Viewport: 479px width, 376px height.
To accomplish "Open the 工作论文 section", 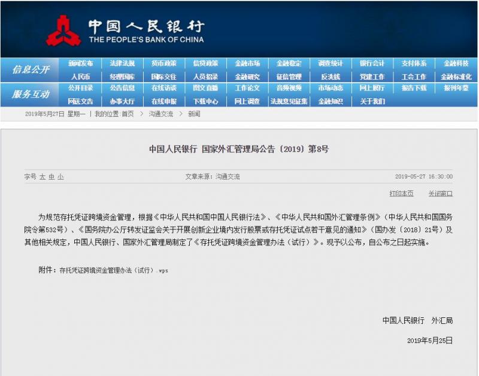I will coord(247,88).
